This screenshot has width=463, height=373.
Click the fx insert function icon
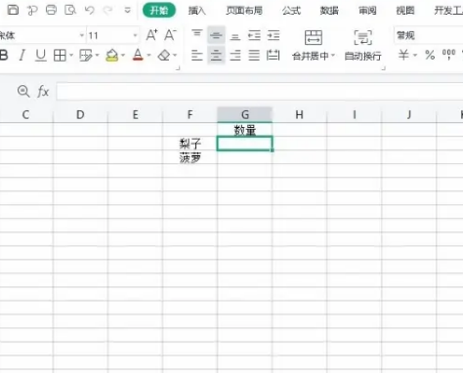[43, 92]
